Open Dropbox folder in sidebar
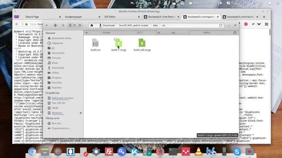Screen dimensions: 282x158 pos(55,78)
